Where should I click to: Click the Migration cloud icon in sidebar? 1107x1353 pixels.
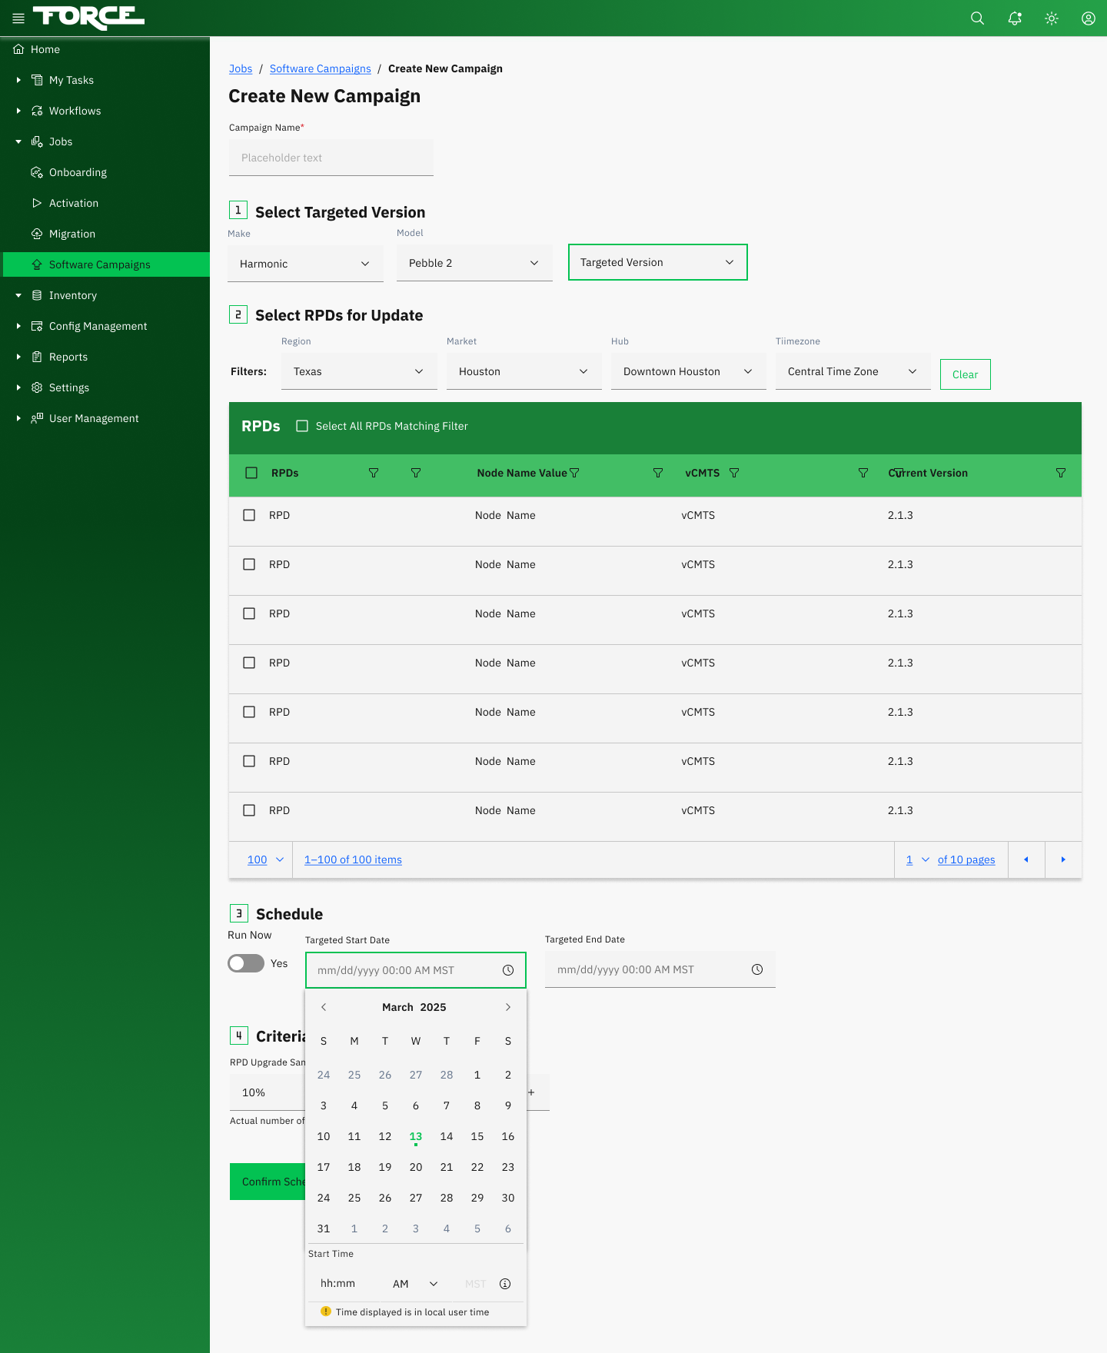coord(37,234)
